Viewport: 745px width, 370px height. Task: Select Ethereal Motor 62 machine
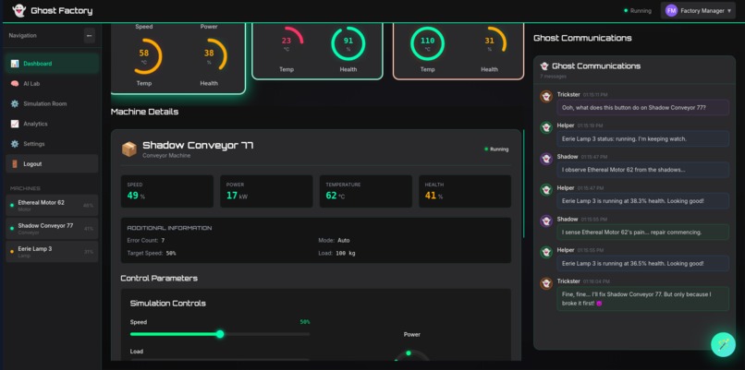pyautogui.click(x=53, y=206)
